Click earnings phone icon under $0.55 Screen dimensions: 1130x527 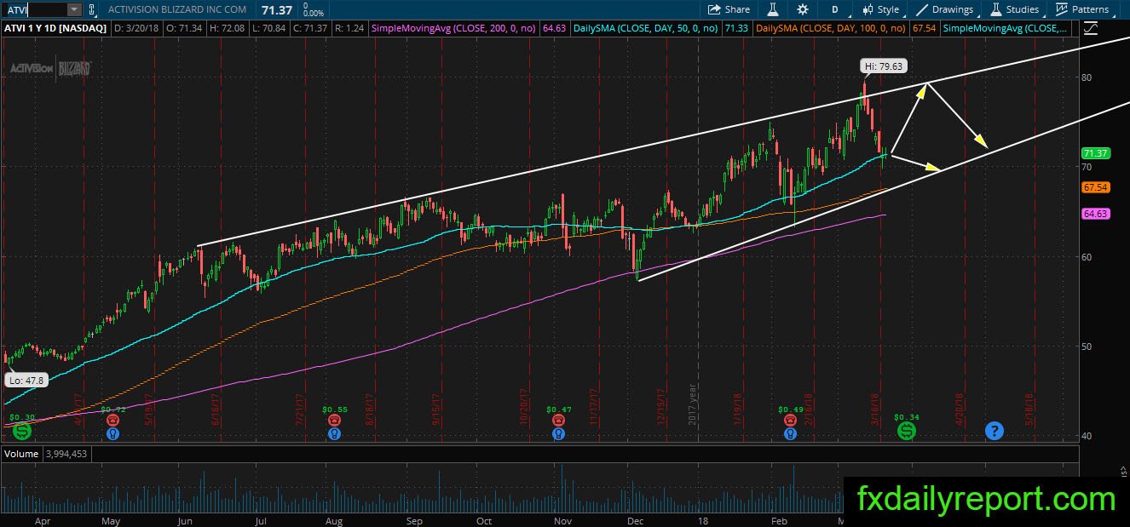[334, 421]
